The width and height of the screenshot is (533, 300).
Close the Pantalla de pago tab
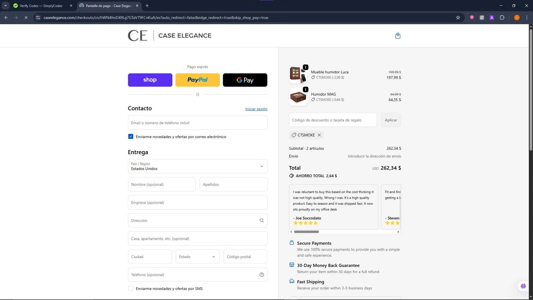(137, 6)
